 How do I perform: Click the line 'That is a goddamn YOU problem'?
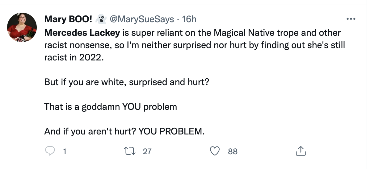(x=111, y=107)
